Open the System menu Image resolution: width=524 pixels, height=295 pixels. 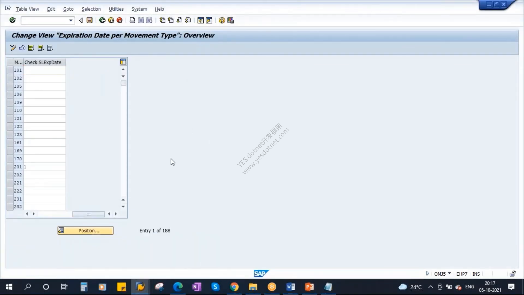click(x=139, y=9)
